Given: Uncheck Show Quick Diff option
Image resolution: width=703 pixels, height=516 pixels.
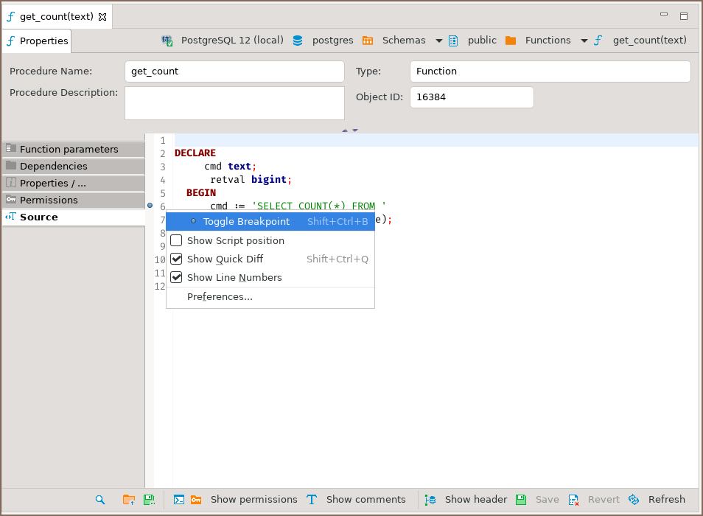Looking at the screenshot, I should coord(176,259).
